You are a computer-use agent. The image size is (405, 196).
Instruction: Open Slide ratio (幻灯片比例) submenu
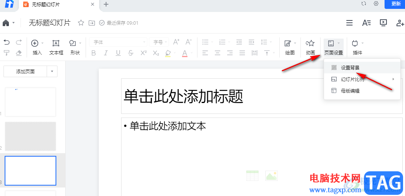(x=362, y=79)
